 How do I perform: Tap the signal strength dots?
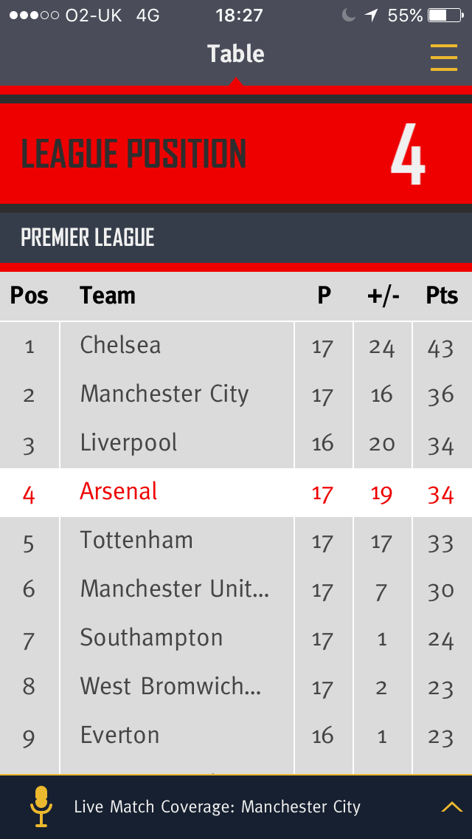click(x=34, y=16)
